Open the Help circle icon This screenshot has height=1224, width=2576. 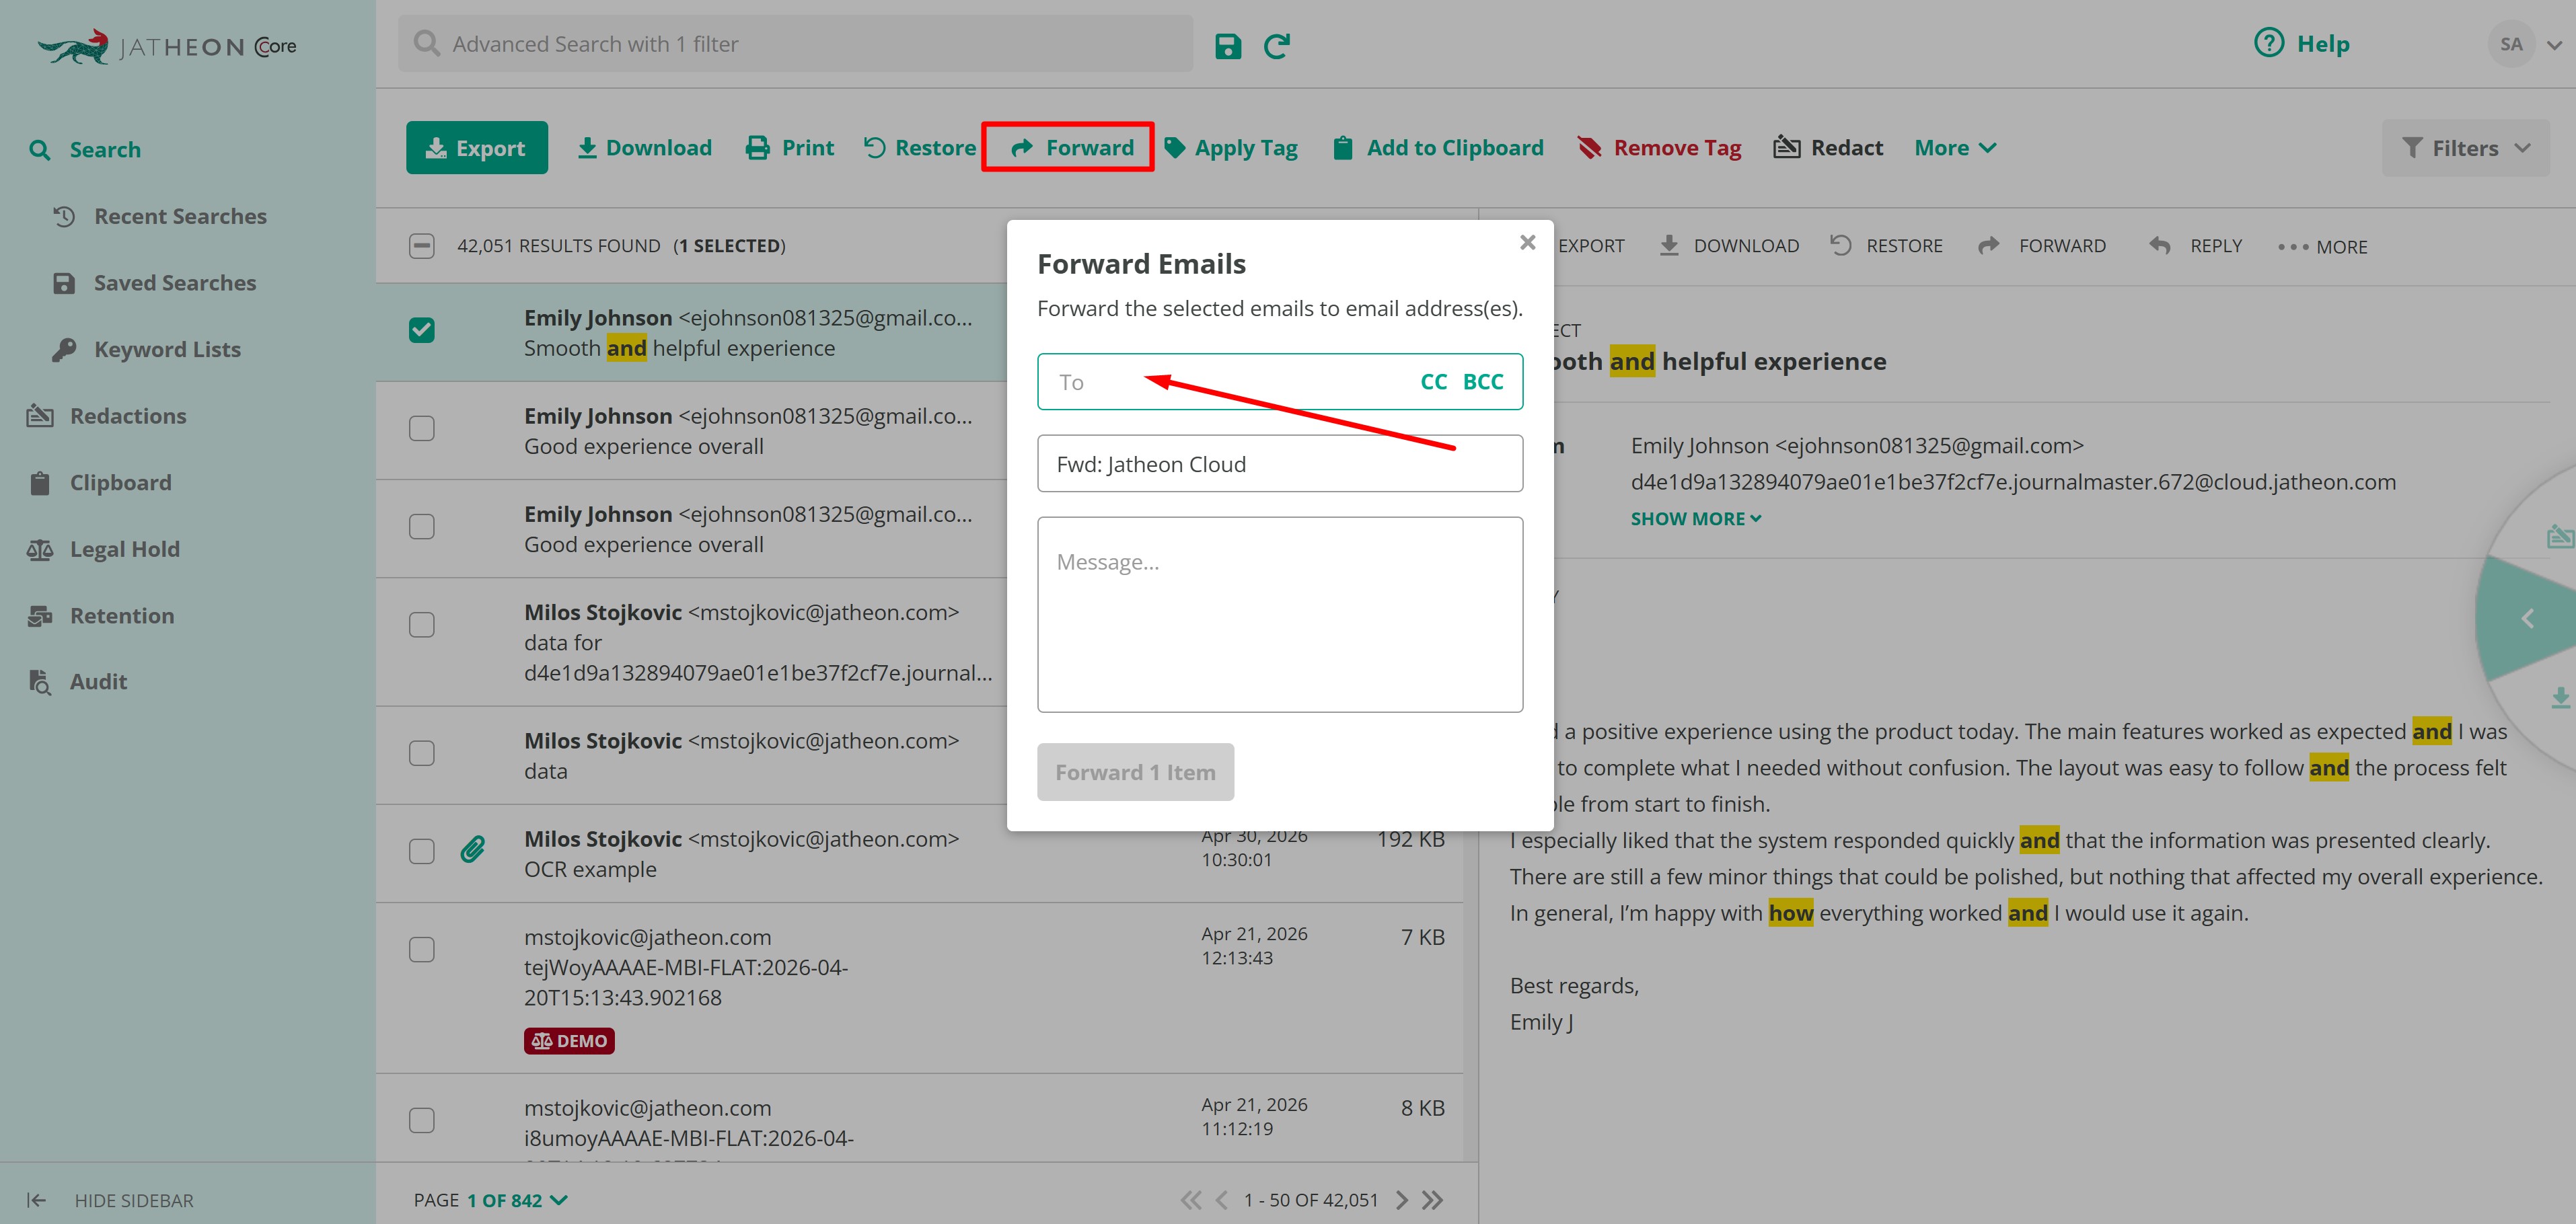coord(2269,43)
